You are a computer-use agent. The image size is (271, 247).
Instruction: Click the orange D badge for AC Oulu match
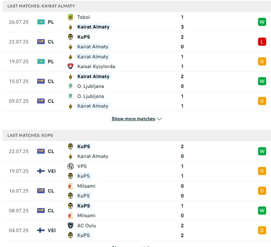[262, 230]
